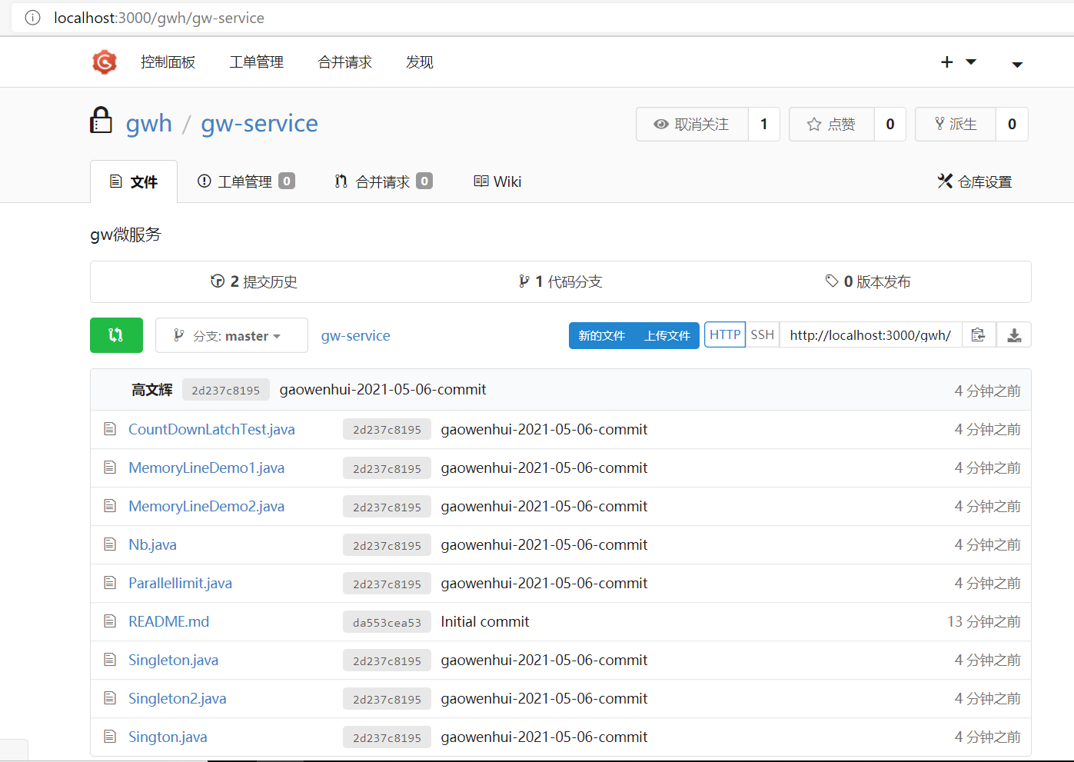The width and height of the screenshot is (1074, 762).
Task: Click the Gitea logo in the navbar
Action: click(104, 62)
